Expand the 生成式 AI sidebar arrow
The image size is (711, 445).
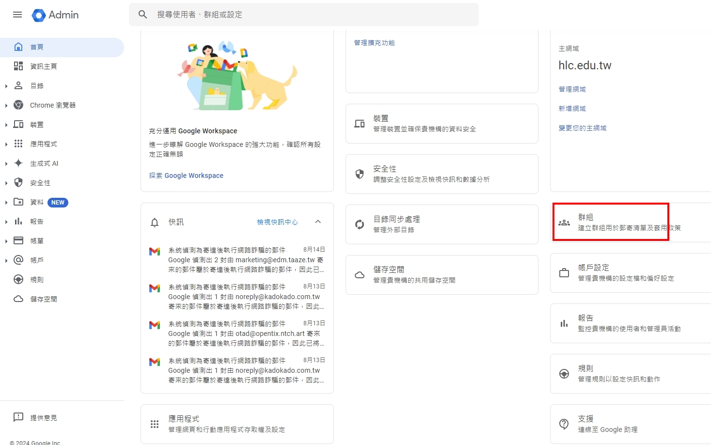6,164
